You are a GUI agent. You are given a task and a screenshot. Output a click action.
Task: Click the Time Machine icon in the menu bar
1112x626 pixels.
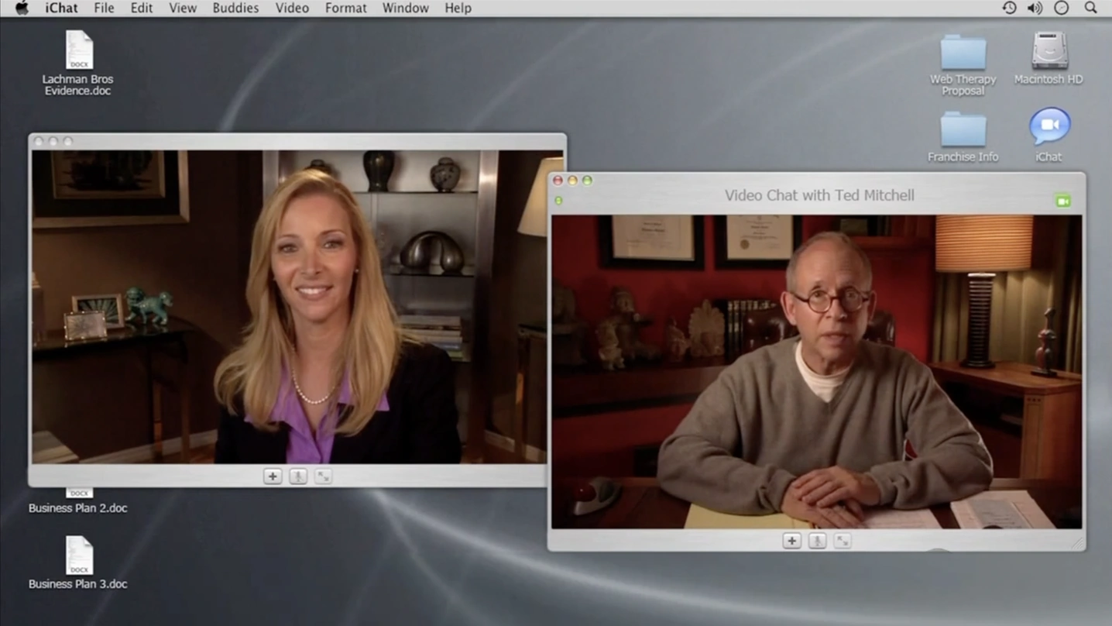(x=1009, y=8)
